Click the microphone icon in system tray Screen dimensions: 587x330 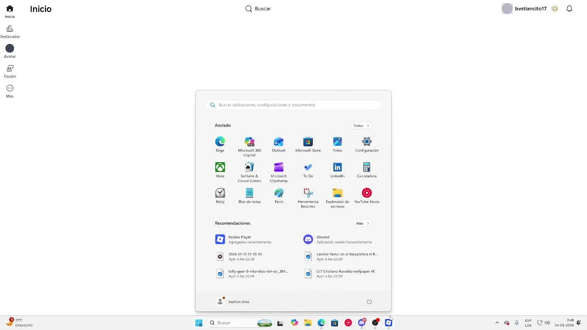point(517,323)
